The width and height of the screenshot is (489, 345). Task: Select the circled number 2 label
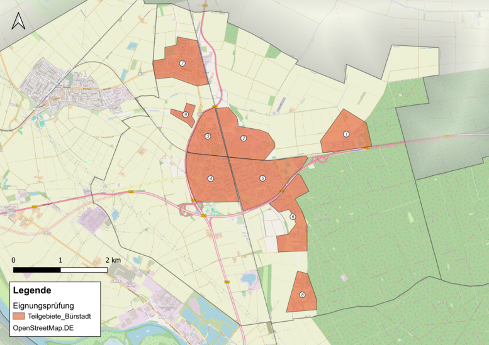244,138
